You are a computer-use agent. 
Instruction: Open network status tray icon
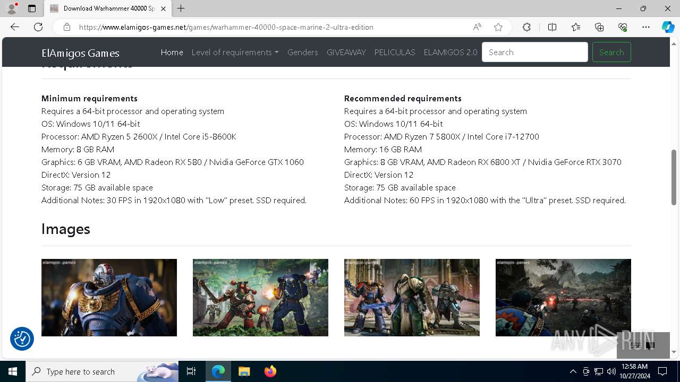click(x=599, y=371)
